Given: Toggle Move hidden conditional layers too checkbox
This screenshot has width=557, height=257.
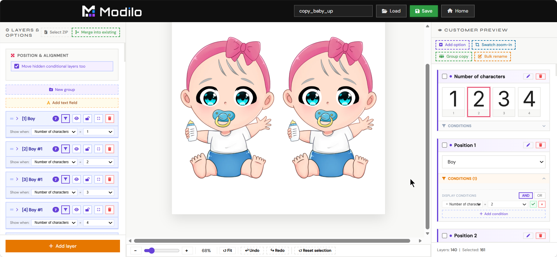Looking at the screenshot, I should point(17,66).
